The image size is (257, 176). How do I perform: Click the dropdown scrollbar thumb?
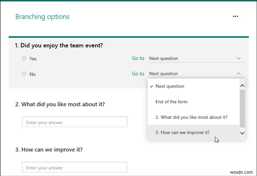click(x=242, y=109)
